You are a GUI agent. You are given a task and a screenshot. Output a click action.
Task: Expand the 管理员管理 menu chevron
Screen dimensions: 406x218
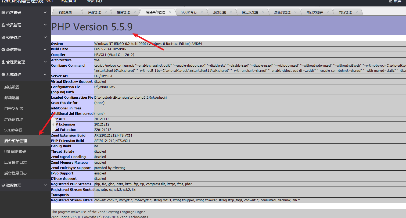click(45, 62)
